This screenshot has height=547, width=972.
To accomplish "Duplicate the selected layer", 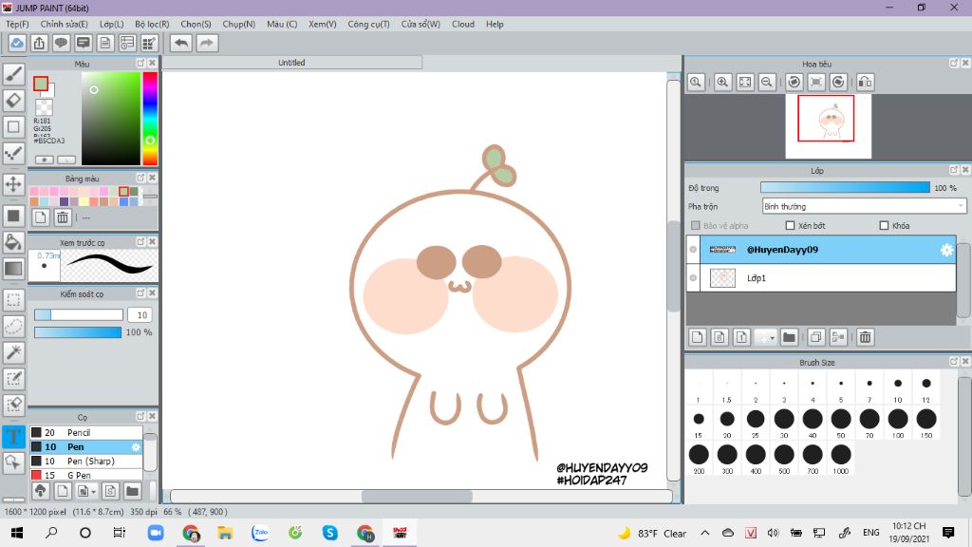I will (x=815, y=337).
